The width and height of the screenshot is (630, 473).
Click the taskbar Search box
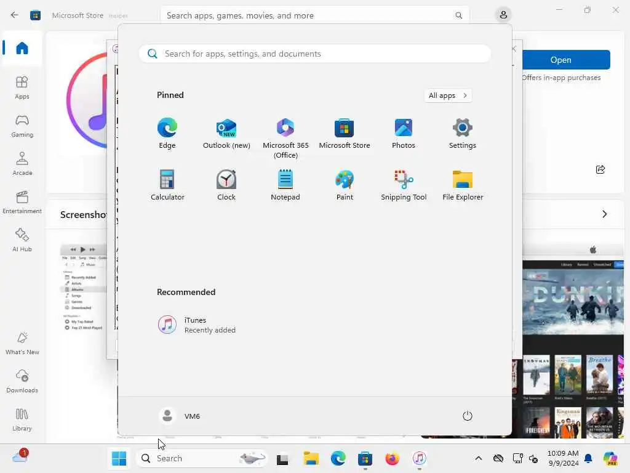click(202, 458)
